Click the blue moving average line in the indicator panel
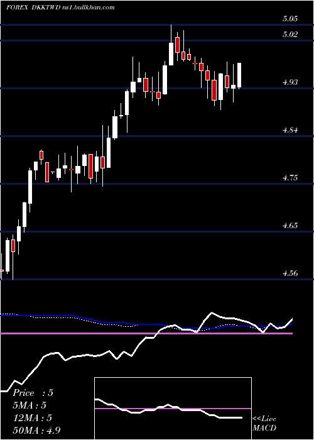Image resolution: width=314 pixels, height=440 pixels. 146,322
